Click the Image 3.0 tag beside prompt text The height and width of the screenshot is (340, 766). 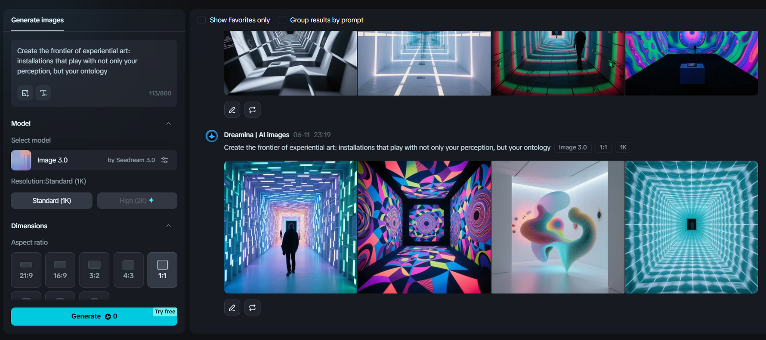[573, 147]
